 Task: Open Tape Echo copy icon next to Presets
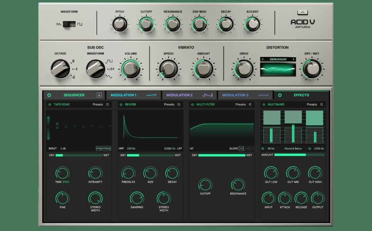pos(107,105)
